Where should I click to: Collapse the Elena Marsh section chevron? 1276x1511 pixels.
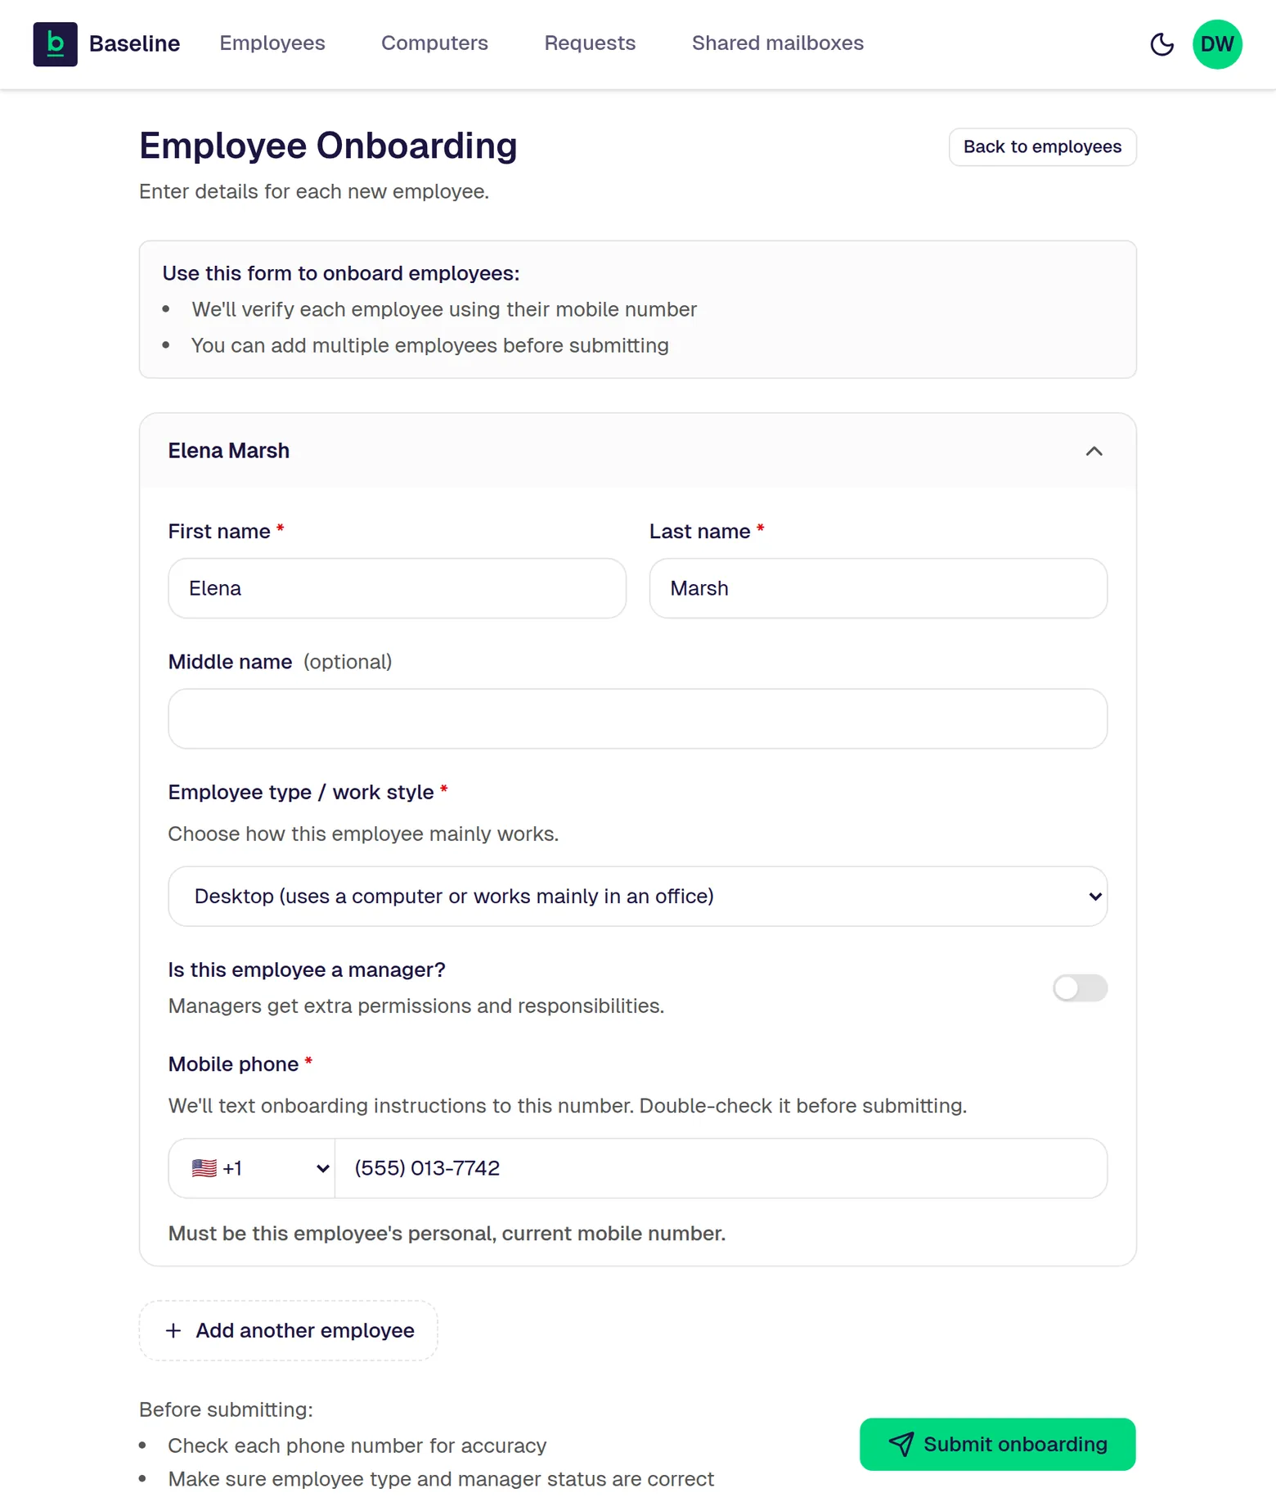click(1094, 451)
